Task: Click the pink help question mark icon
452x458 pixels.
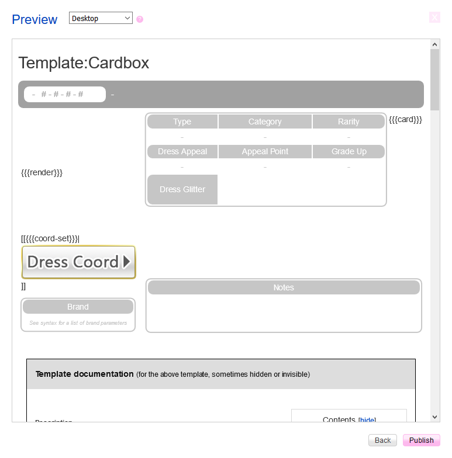Action: [x=140, y=19]
